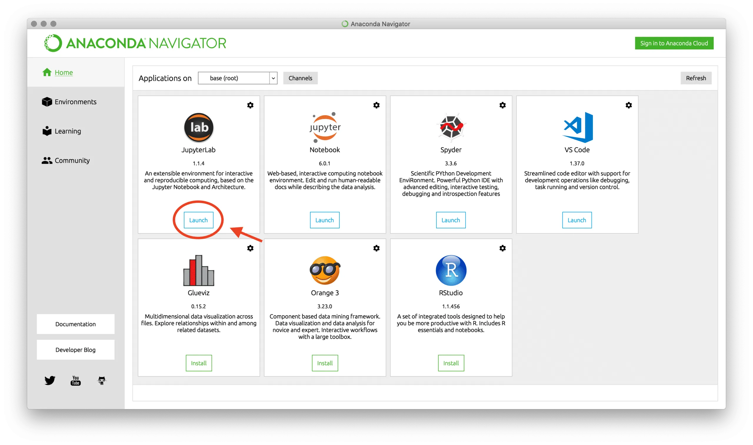The width and height of the screenshot is (753, 445).
Task: Open the Documentation link
Action: pos(76,324)
